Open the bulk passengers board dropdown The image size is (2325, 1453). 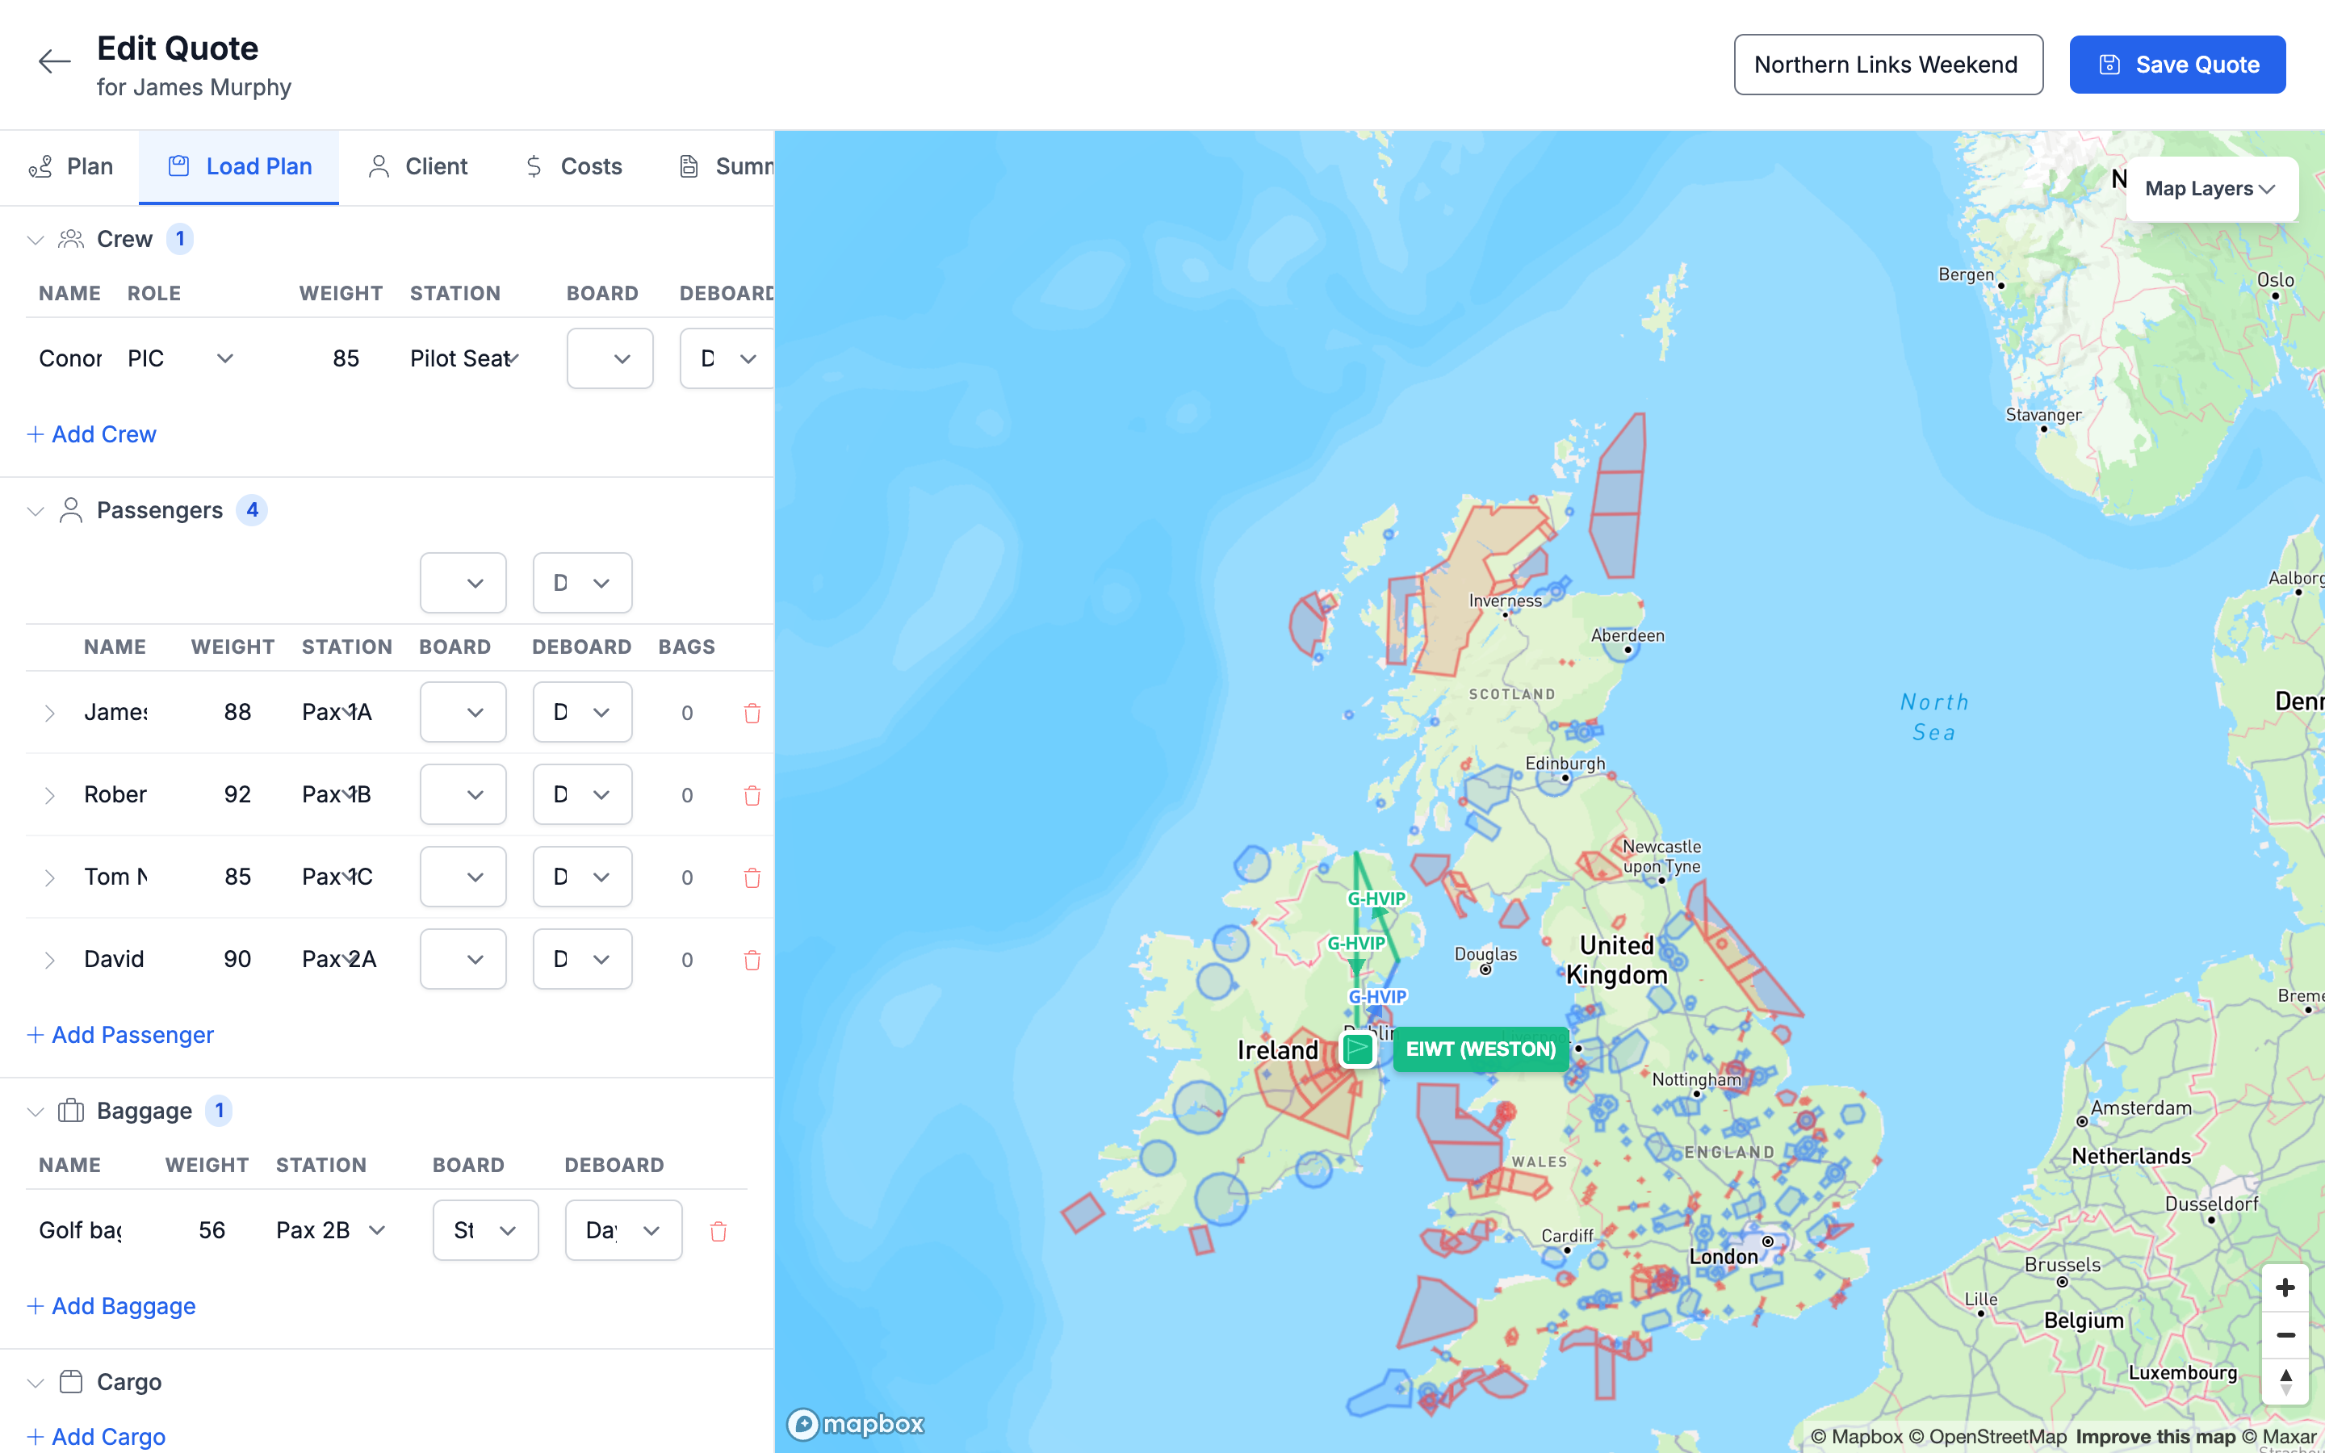coord(463,582)
